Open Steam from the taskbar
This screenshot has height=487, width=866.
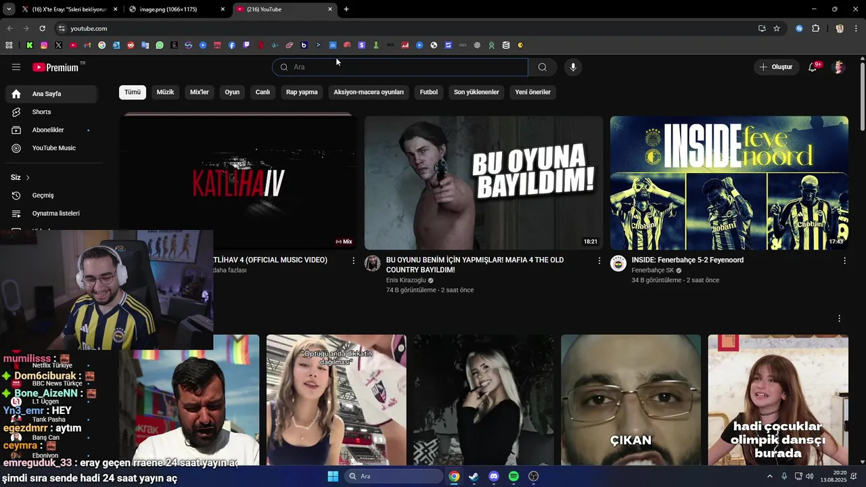coord(474,476)
